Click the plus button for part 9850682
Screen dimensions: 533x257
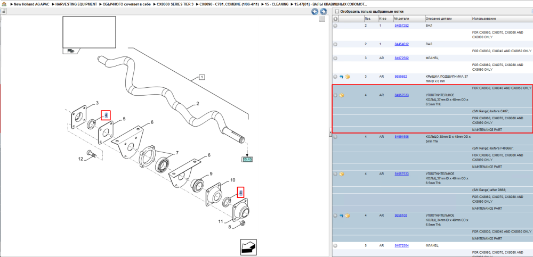pos(335,77)
